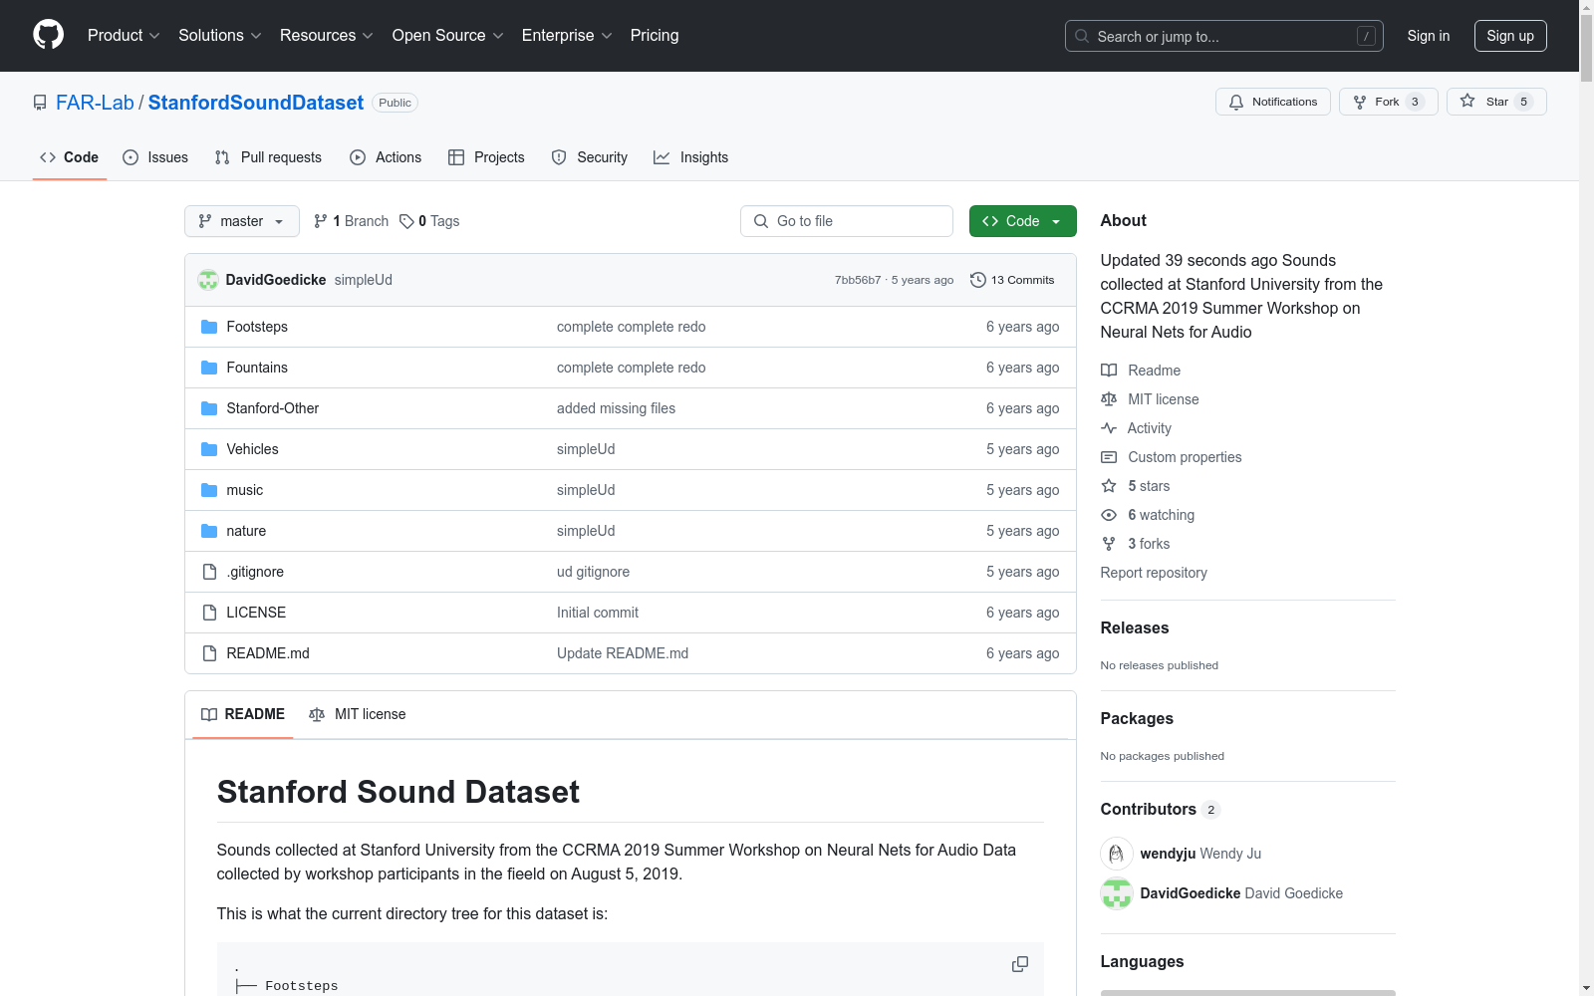This screenshot has height=996, width=1594.
Task: Open the commit hash 7bb56b7
Action: pyautogui.click(x=858, y=280)
